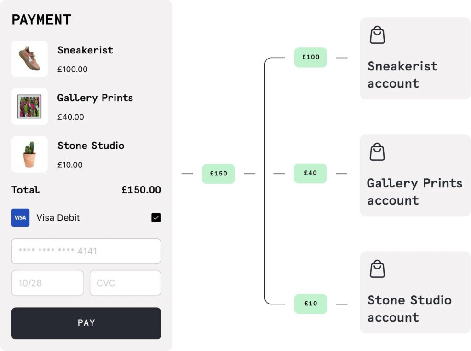Click the Gallery Prints account shopping bag icon
The height and width of the screenshot is (351, 471).
tap(377, 152)
